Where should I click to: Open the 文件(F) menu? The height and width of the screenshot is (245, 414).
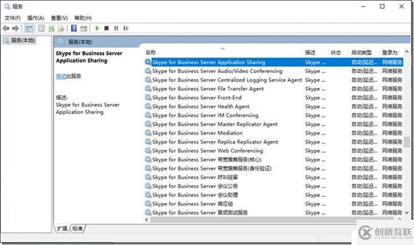pyautogui.click(x=13, y=18)
